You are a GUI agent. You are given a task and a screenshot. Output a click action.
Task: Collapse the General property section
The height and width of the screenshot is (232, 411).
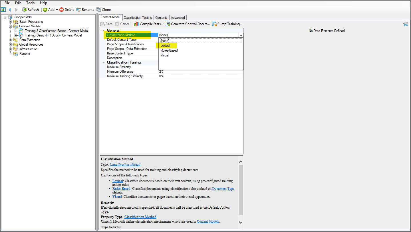click(103, 30)
